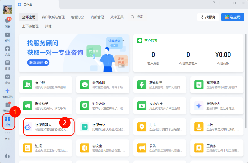Open the 对外收款 yen shield icon
Screen dimensions: 248x163
click(85, 106)
